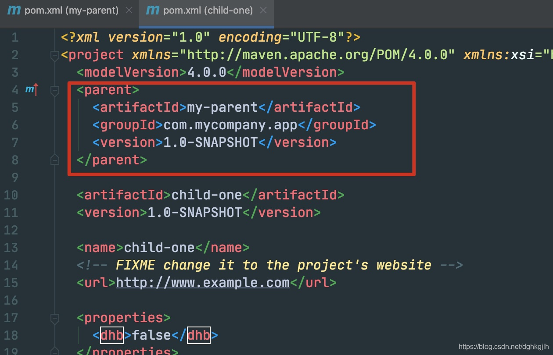This screenshot has height=355, width=553.
Task: Click the opening parent tag on line 4
Action: pos(108,90)
